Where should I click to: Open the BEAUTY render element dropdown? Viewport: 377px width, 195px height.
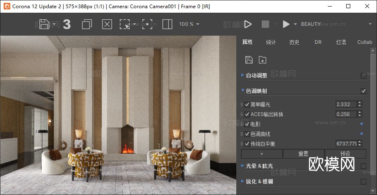coord(337,24)
